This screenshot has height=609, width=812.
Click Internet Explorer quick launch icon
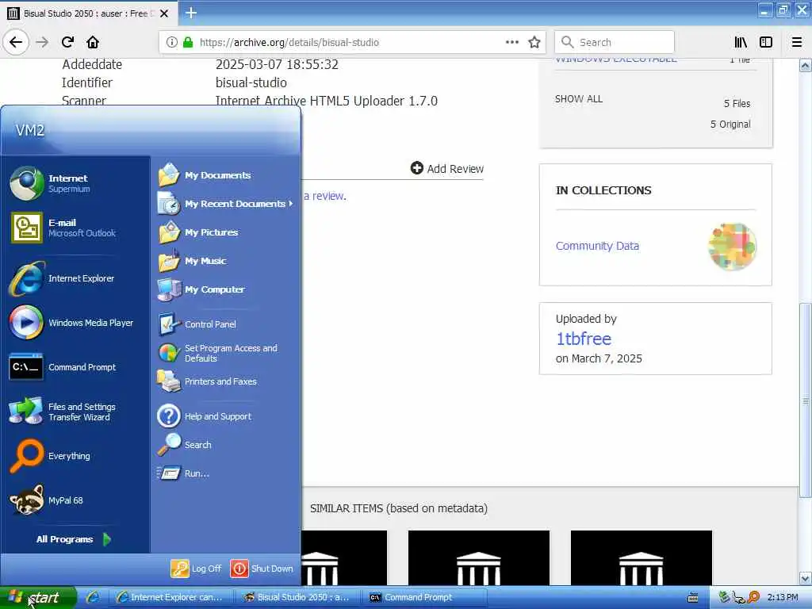(x=94, y=598)
